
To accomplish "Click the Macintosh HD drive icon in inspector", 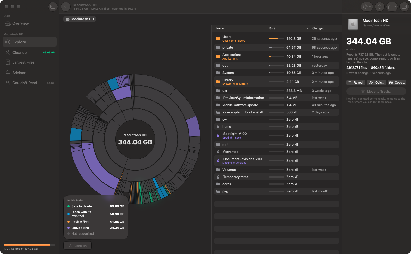I will [353, 24].
